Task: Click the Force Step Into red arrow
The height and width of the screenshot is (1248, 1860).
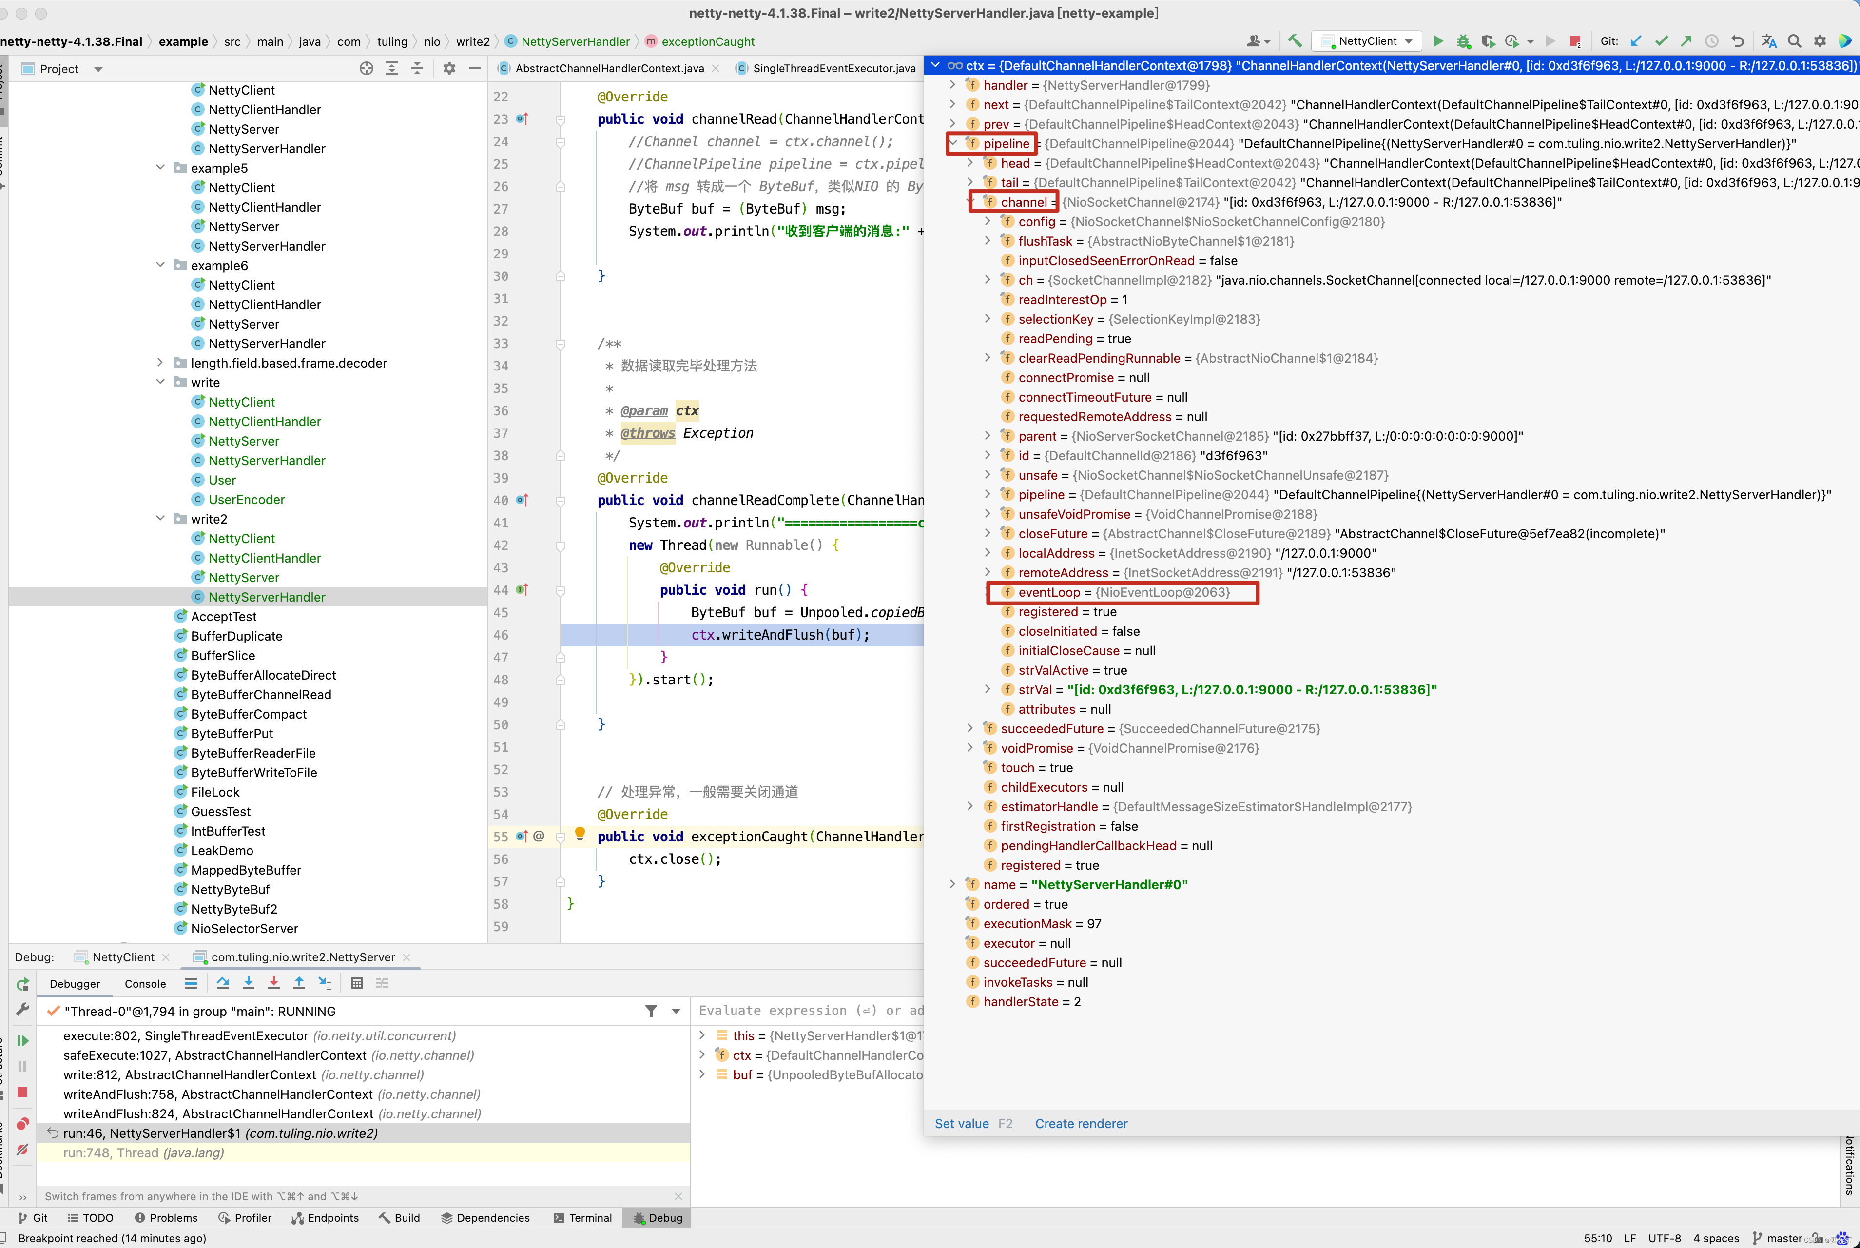Action: click(273, 983)
